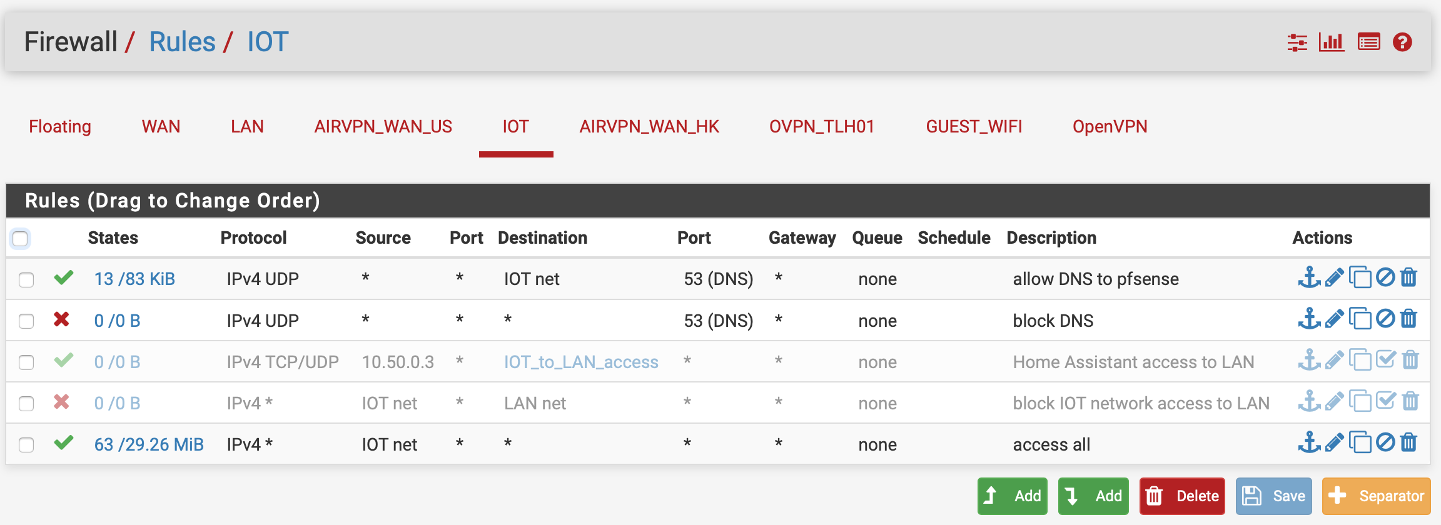Screen dimensions: 1441x525
Task: View states for '63 /29.26 MiB' link
Action: pos(149,444)
